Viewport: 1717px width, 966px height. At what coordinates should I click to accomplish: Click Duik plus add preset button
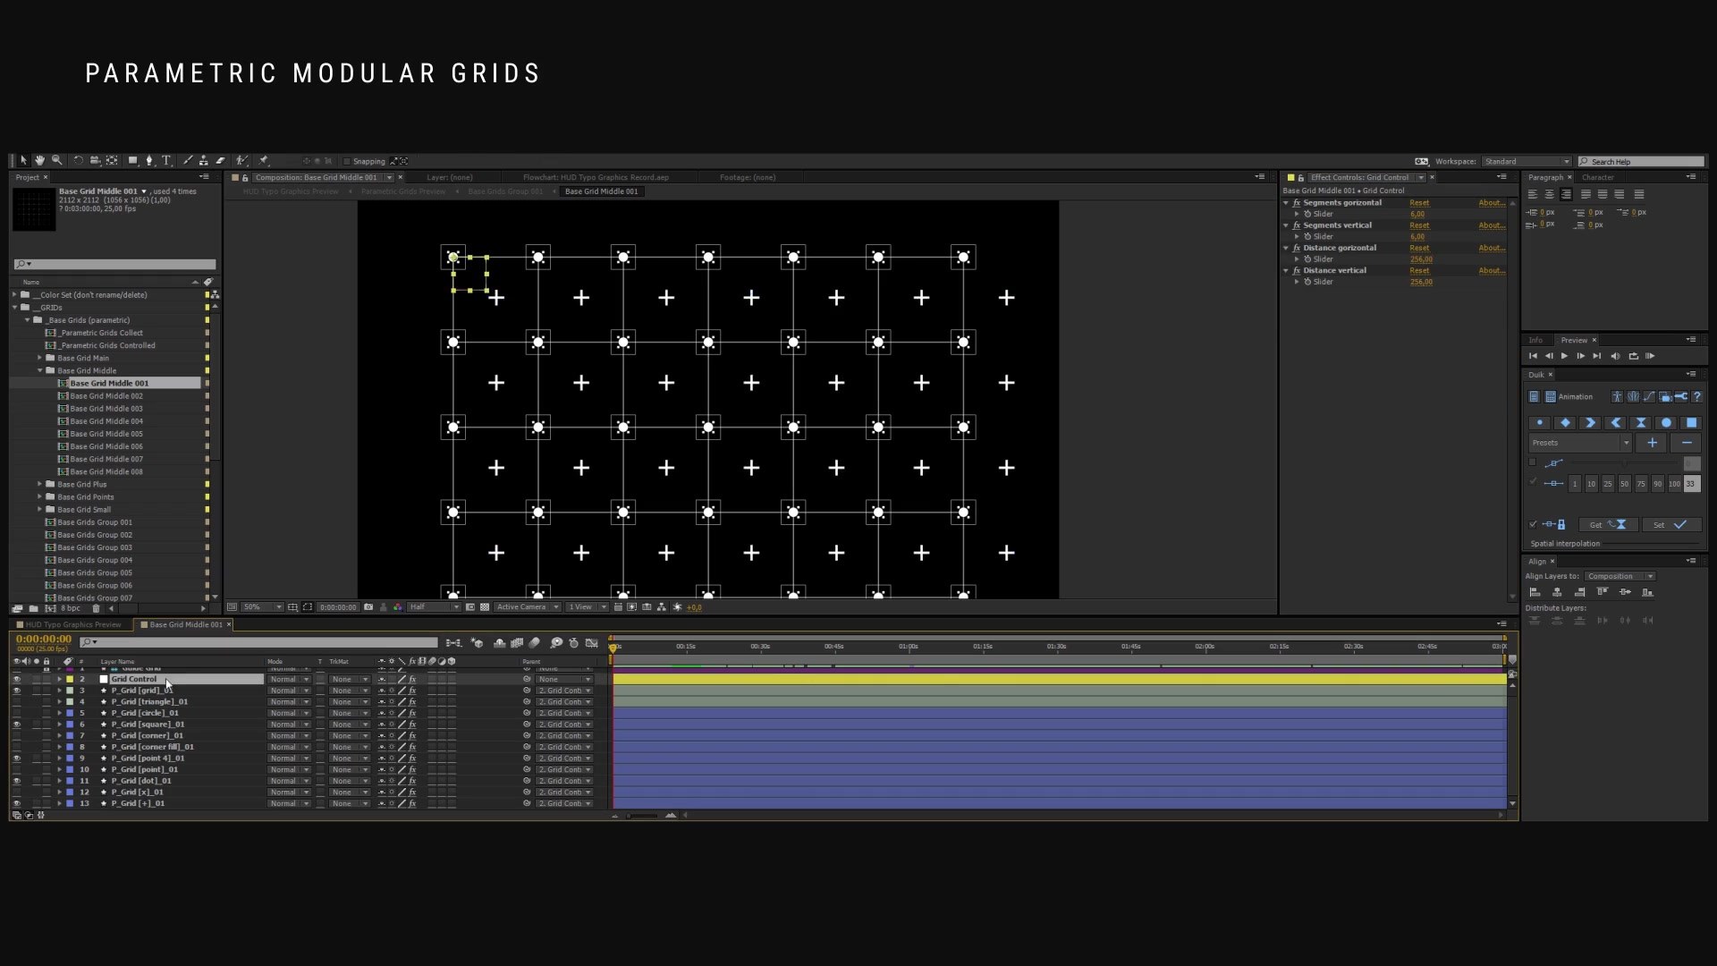1653,443
